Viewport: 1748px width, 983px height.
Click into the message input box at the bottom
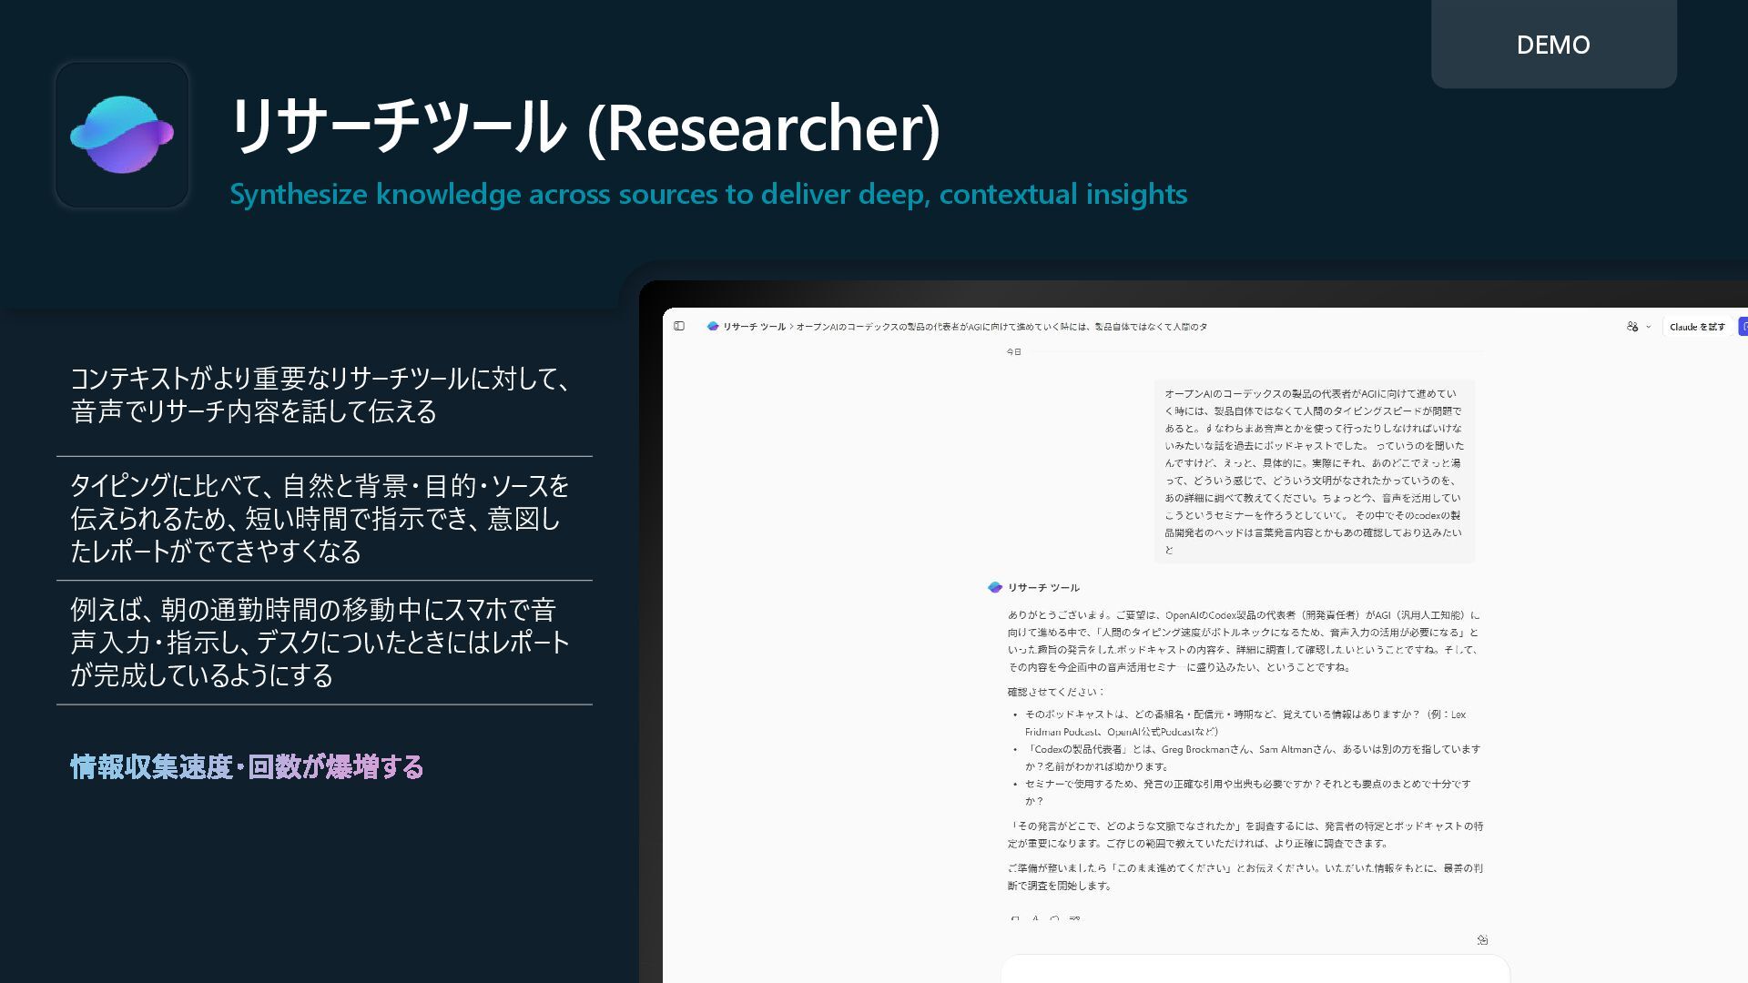pyautogui.click(x=1255, y=970)
